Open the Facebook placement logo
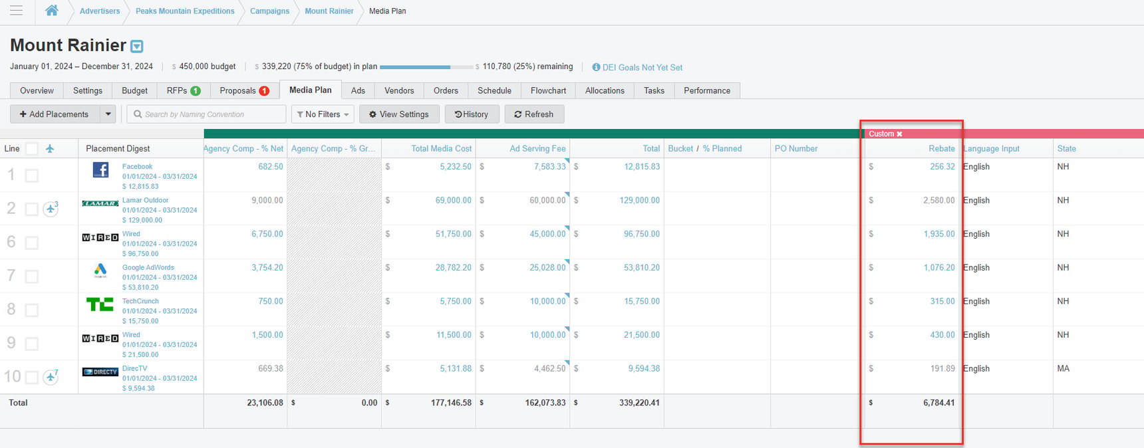 tap(100, 169)
